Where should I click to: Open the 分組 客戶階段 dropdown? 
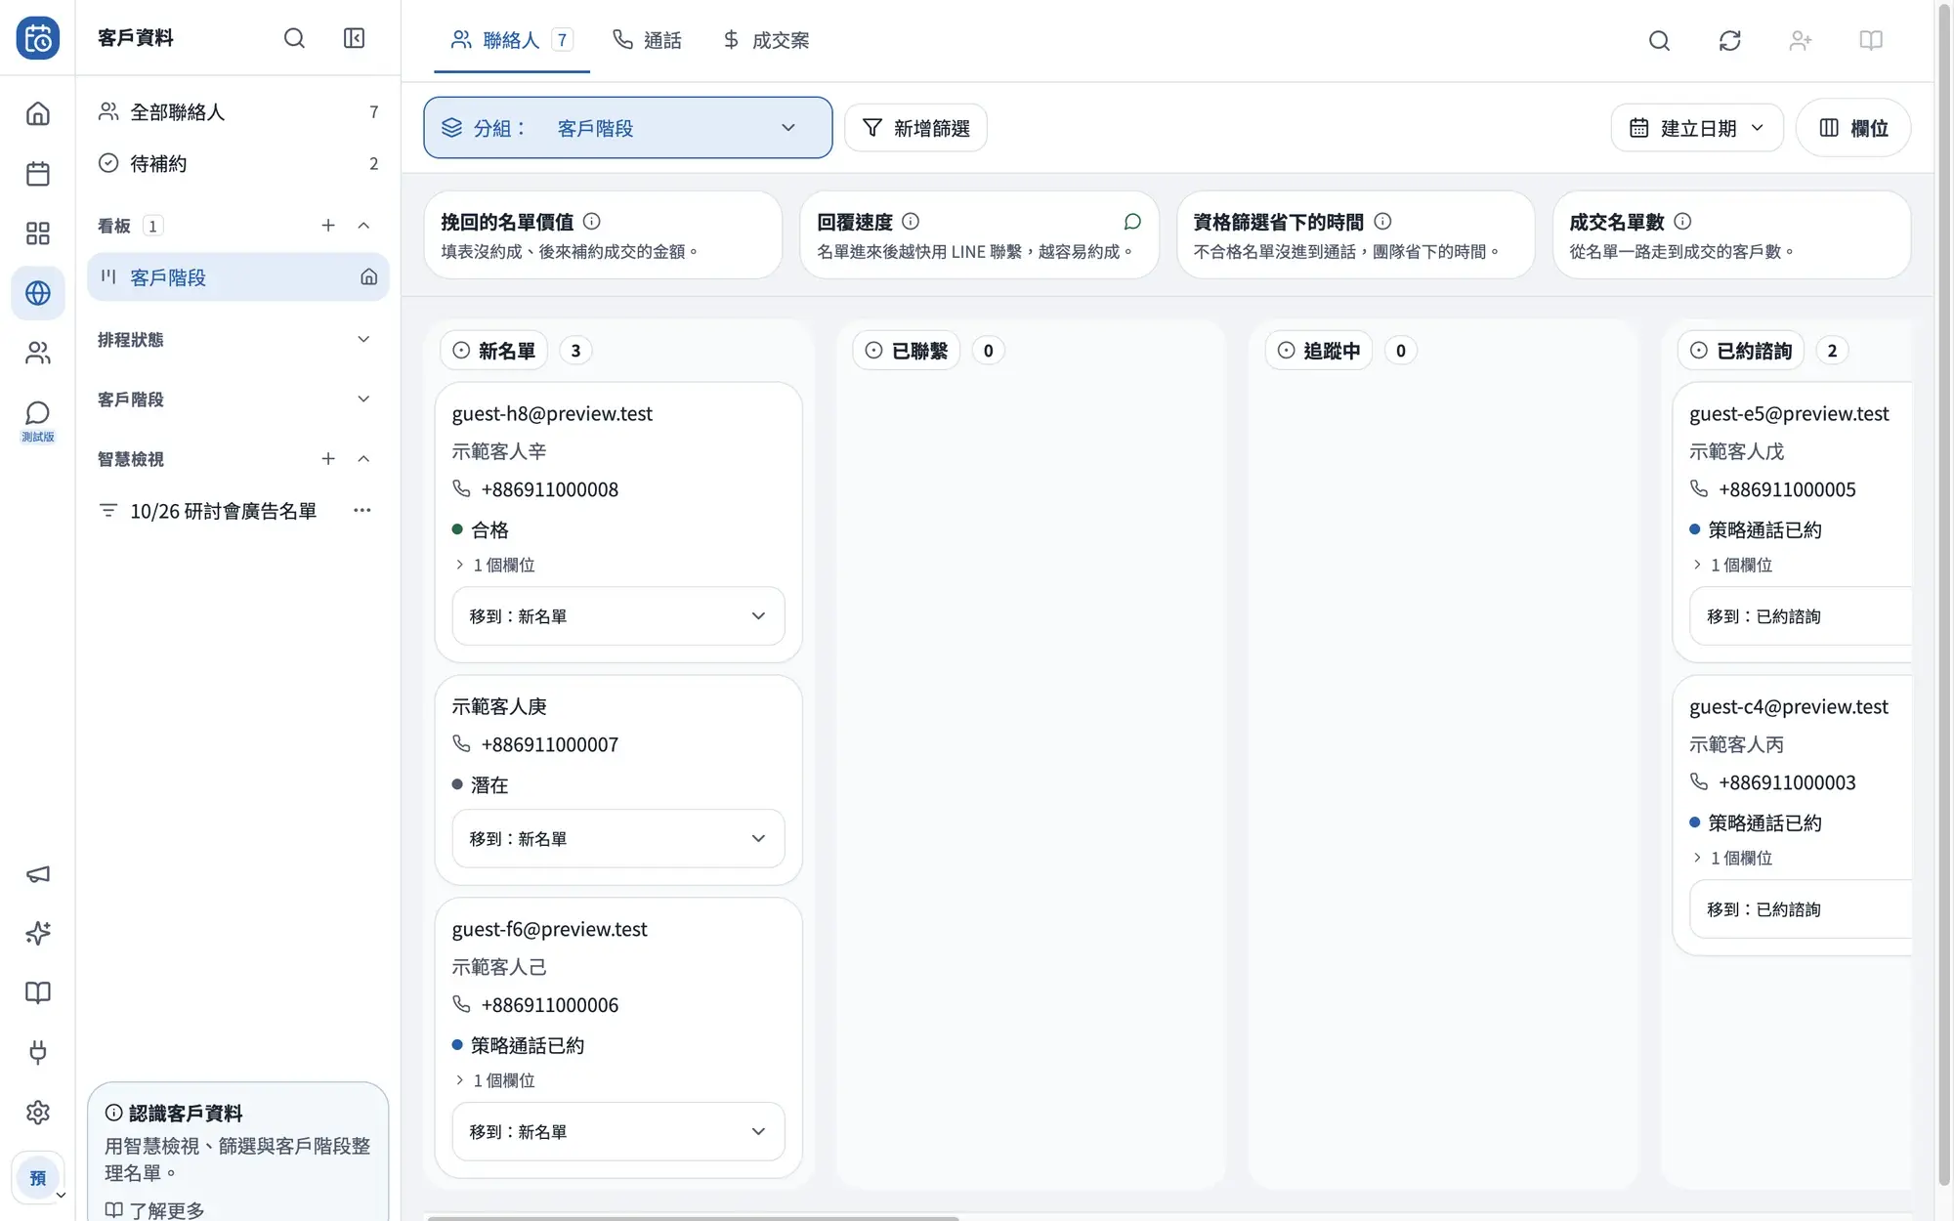pos(627,127)
